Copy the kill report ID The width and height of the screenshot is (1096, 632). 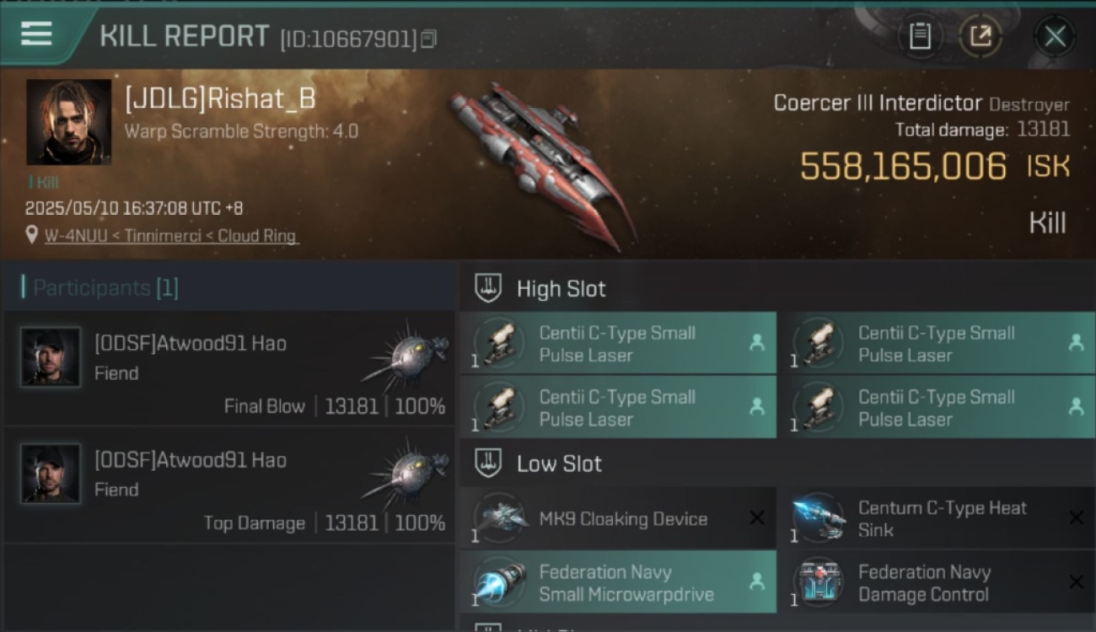428,39
